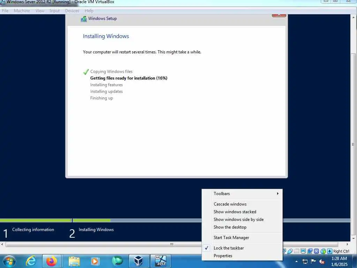Click the 'Finishing up' step

coord(101,98)
